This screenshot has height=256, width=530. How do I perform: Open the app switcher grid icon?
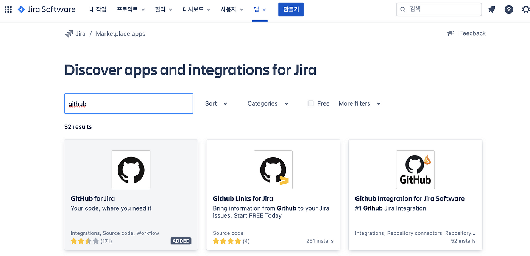click(8, 9)
